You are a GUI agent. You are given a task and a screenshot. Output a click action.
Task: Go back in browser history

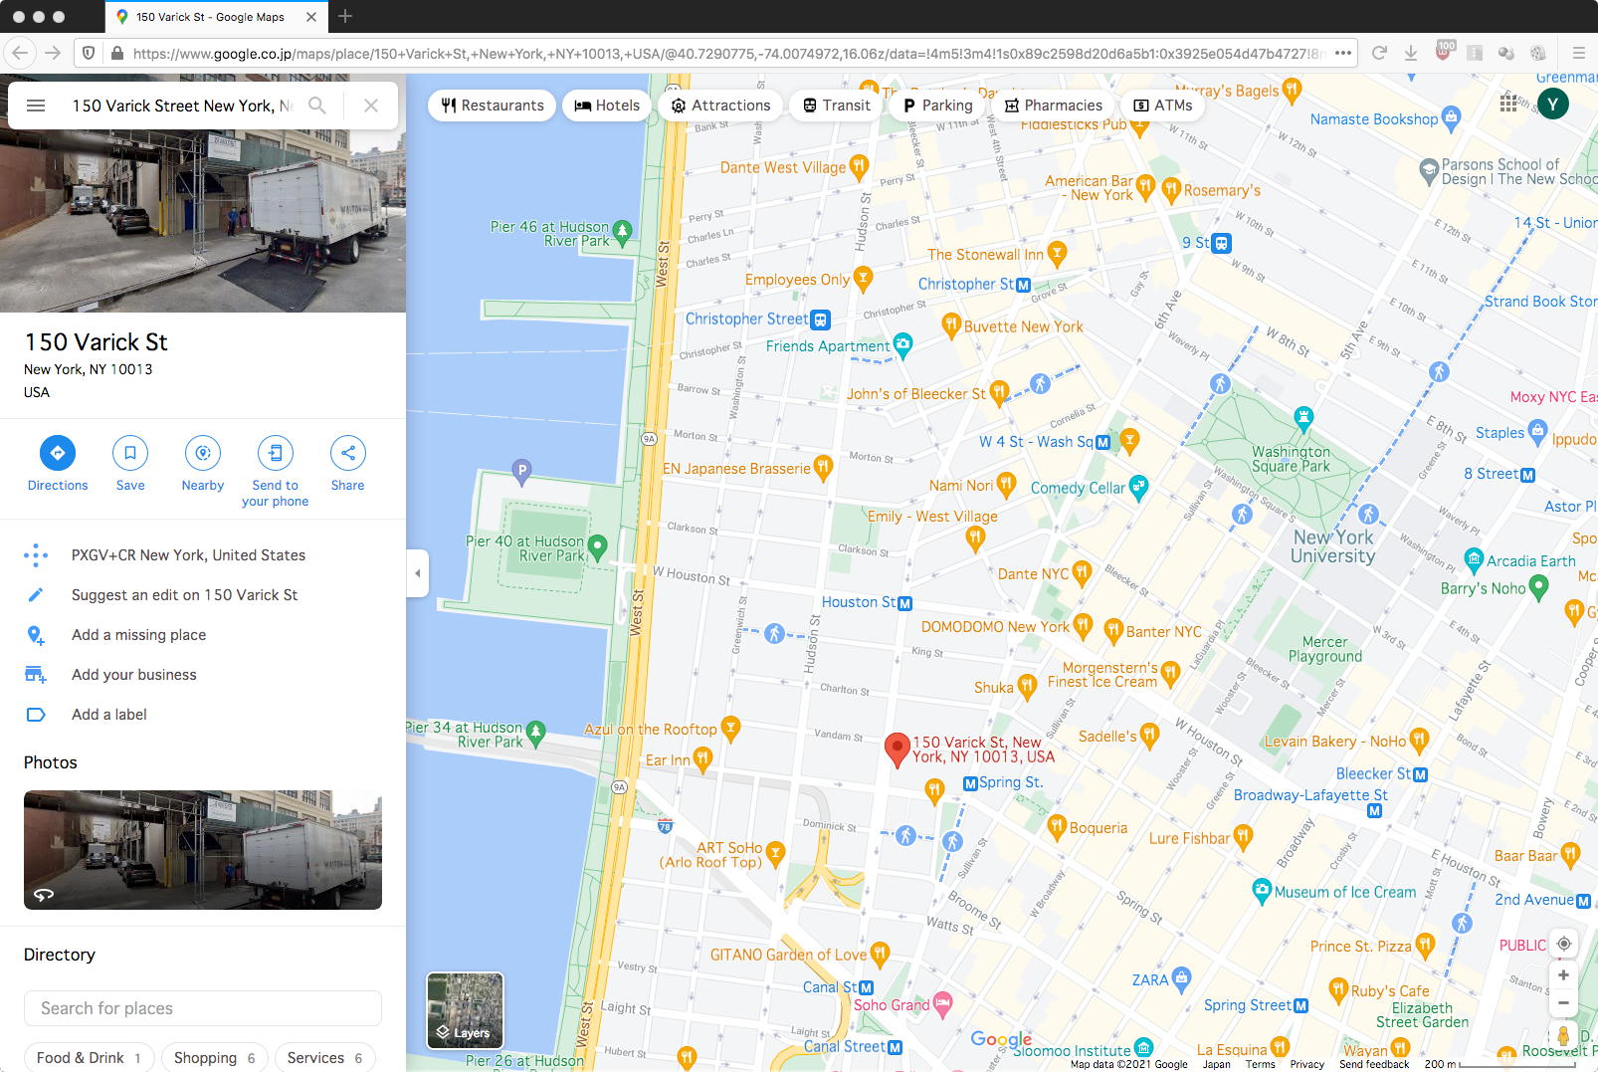(21, 53)
